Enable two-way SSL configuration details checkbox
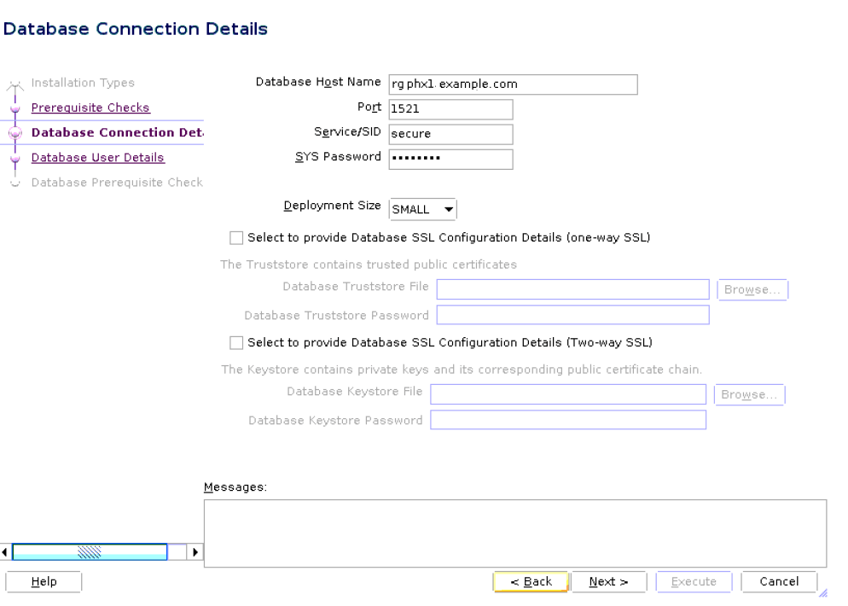The height and width of the screenshot is (606, 848). (x=236, y=342)
